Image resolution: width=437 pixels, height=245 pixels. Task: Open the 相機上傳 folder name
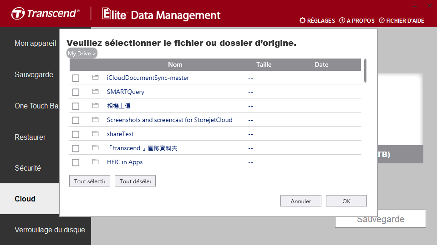point(119,106)
